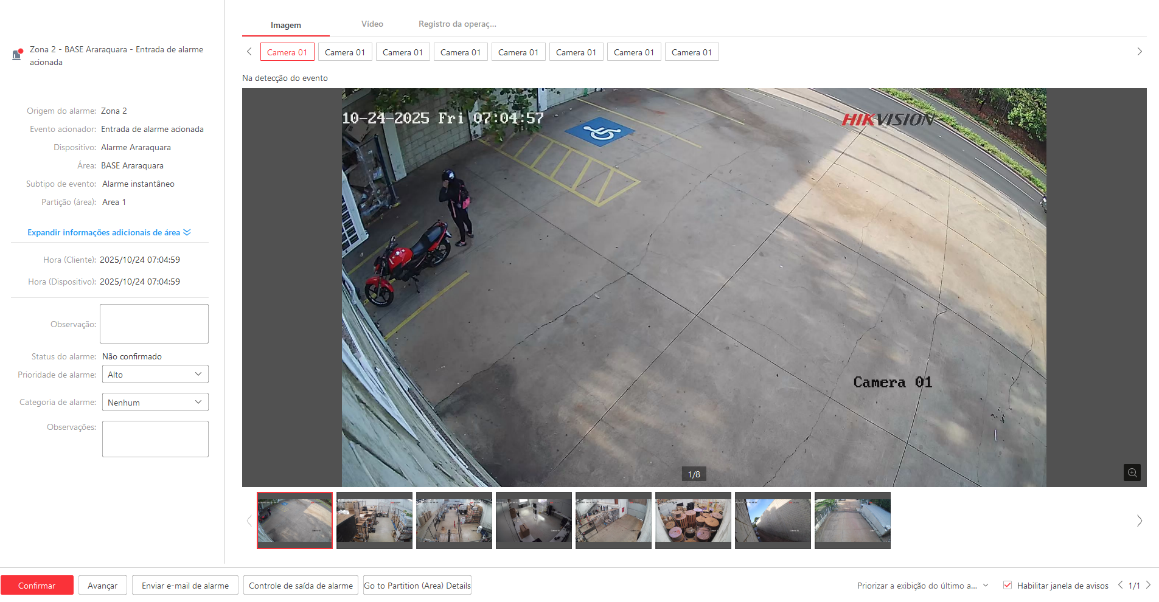Open Categoria de alarme dropdown
This screenshot has width=1159, height=602.
click(x=155, y=403)
